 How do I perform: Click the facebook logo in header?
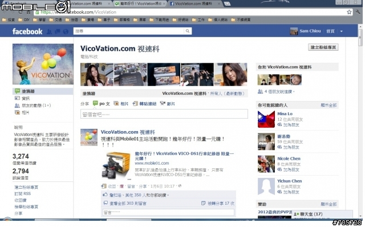(x=27, y=31)
